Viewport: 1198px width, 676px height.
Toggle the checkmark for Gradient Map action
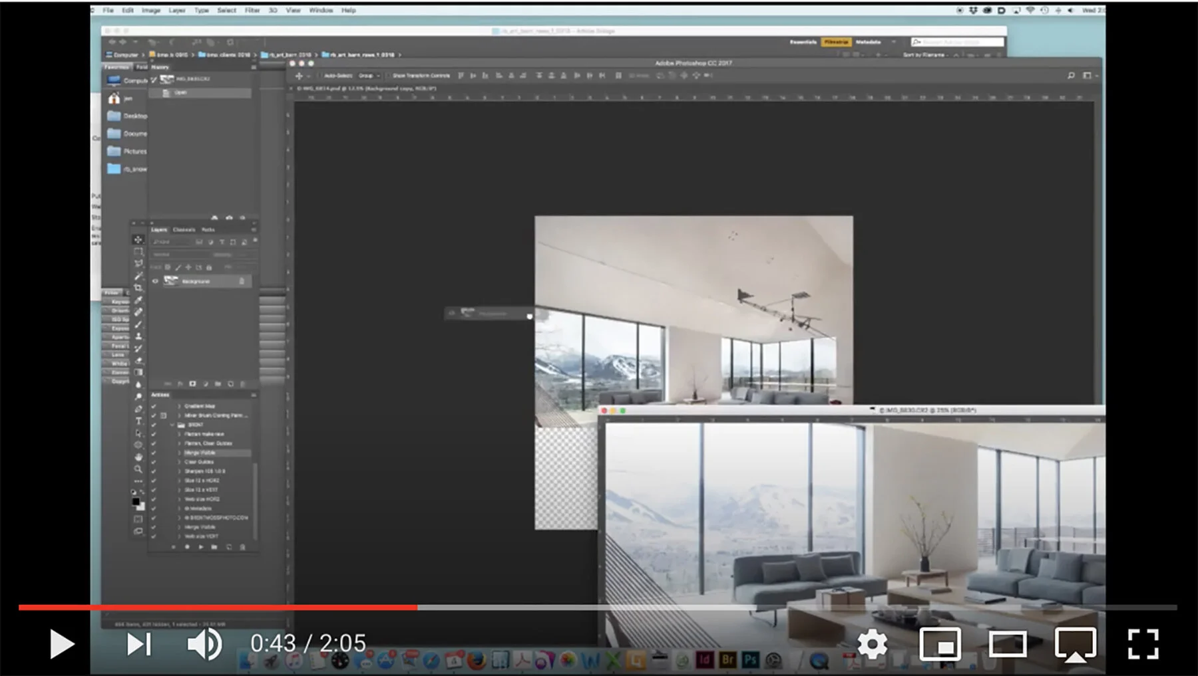tap(154, 406)
